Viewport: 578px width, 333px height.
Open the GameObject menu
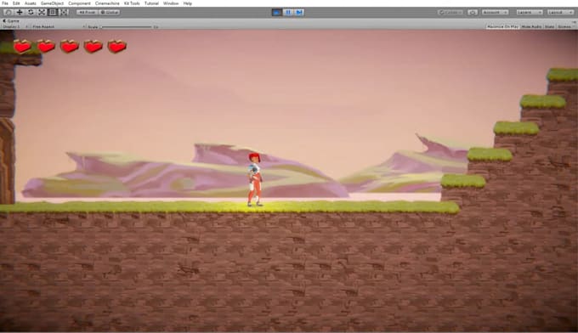coord(52,3)
